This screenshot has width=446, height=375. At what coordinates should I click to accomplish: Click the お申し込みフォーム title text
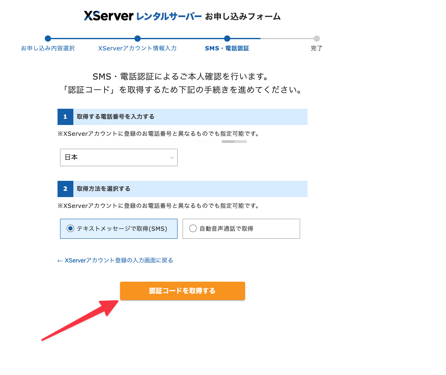tap(243, 17)
